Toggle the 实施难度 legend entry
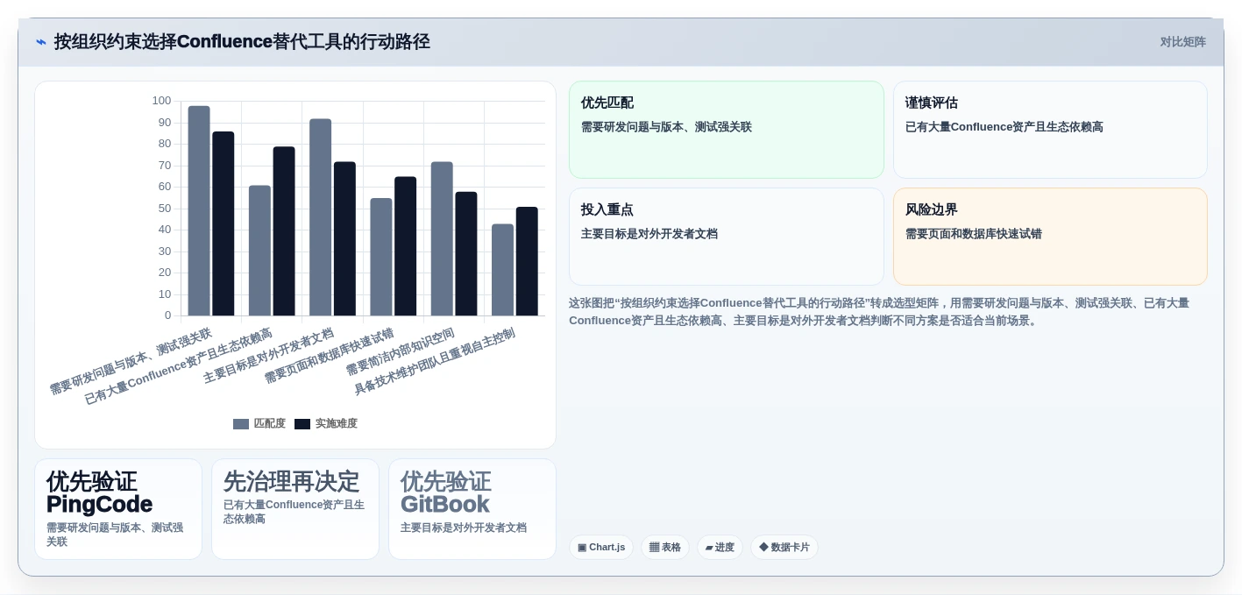This screenshot has width=1242, height=595. 326,424
